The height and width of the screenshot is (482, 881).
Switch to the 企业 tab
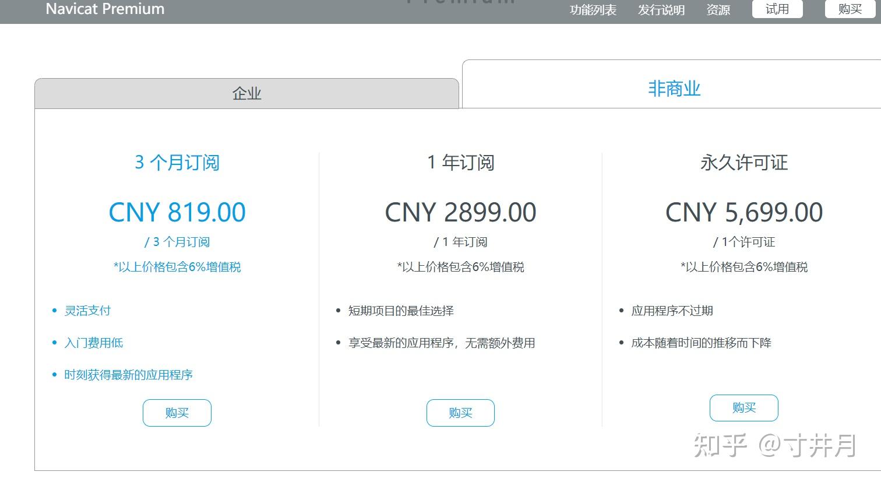coord(246,93)
